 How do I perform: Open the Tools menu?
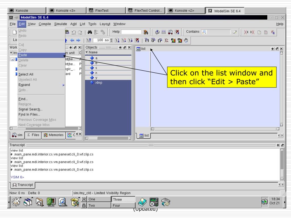point(92,24)
